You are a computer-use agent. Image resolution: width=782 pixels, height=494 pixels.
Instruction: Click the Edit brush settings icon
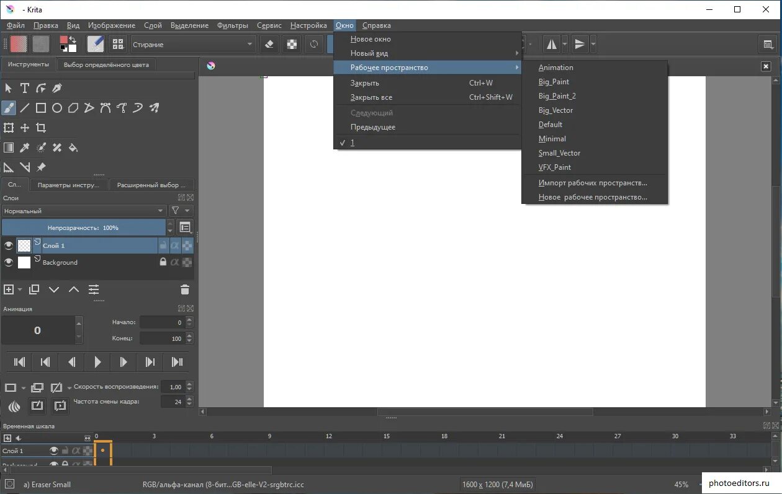point(96,44)
